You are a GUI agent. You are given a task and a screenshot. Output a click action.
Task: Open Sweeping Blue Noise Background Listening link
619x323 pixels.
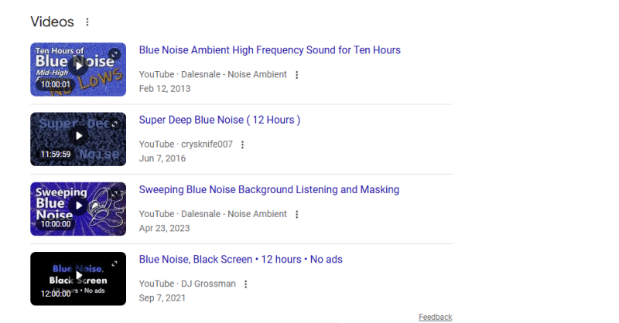pyautogui.click(x=268, y=189)
